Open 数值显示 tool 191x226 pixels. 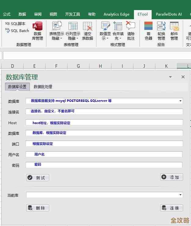click(x=105, y=31)
